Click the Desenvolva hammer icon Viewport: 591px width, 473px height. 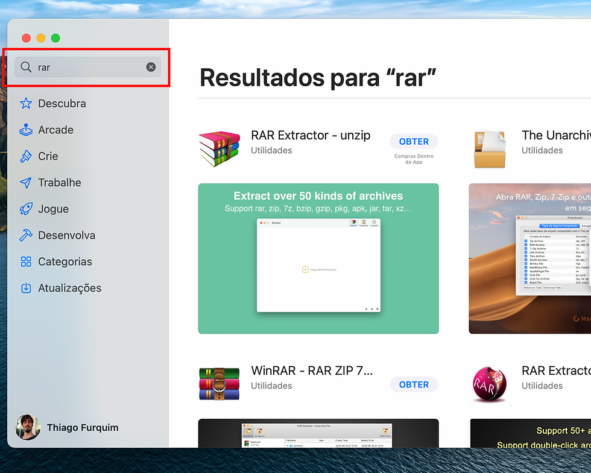[26, 235]
